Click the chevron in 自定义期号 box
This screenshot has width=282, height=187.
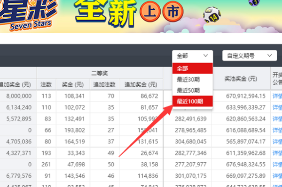pos(269,56)
